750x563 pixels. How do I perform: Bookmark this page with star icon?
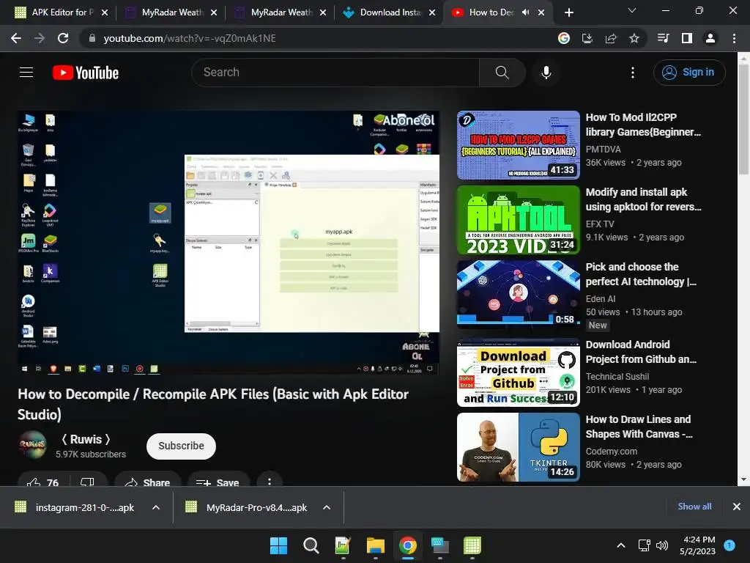634,38
